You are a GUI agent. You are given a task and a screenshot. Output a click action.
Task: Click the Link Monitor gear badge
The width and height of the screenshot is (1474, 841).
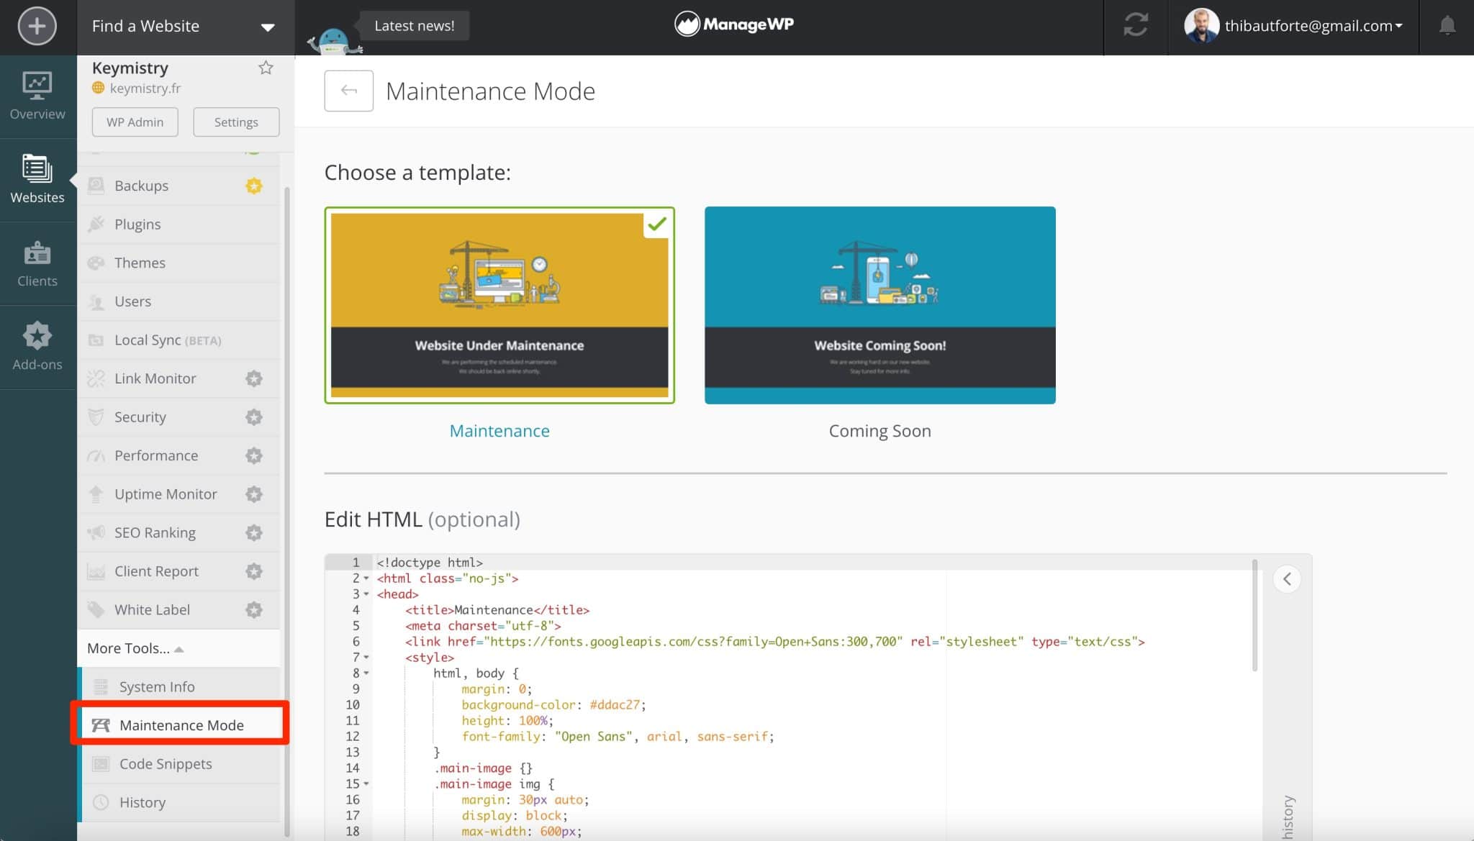tap(254, 378)
